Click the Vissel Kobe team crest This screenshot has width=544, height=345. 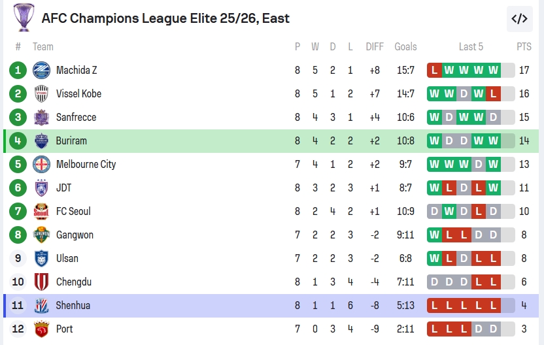point(41,93)
